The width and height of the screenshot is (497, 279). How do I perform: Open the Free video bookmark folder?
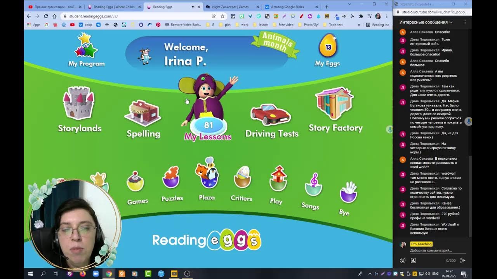(283, 24)
